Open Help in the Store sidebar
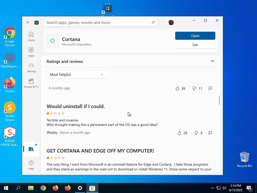The image size is (257, 193). click(x=31, y=165)
